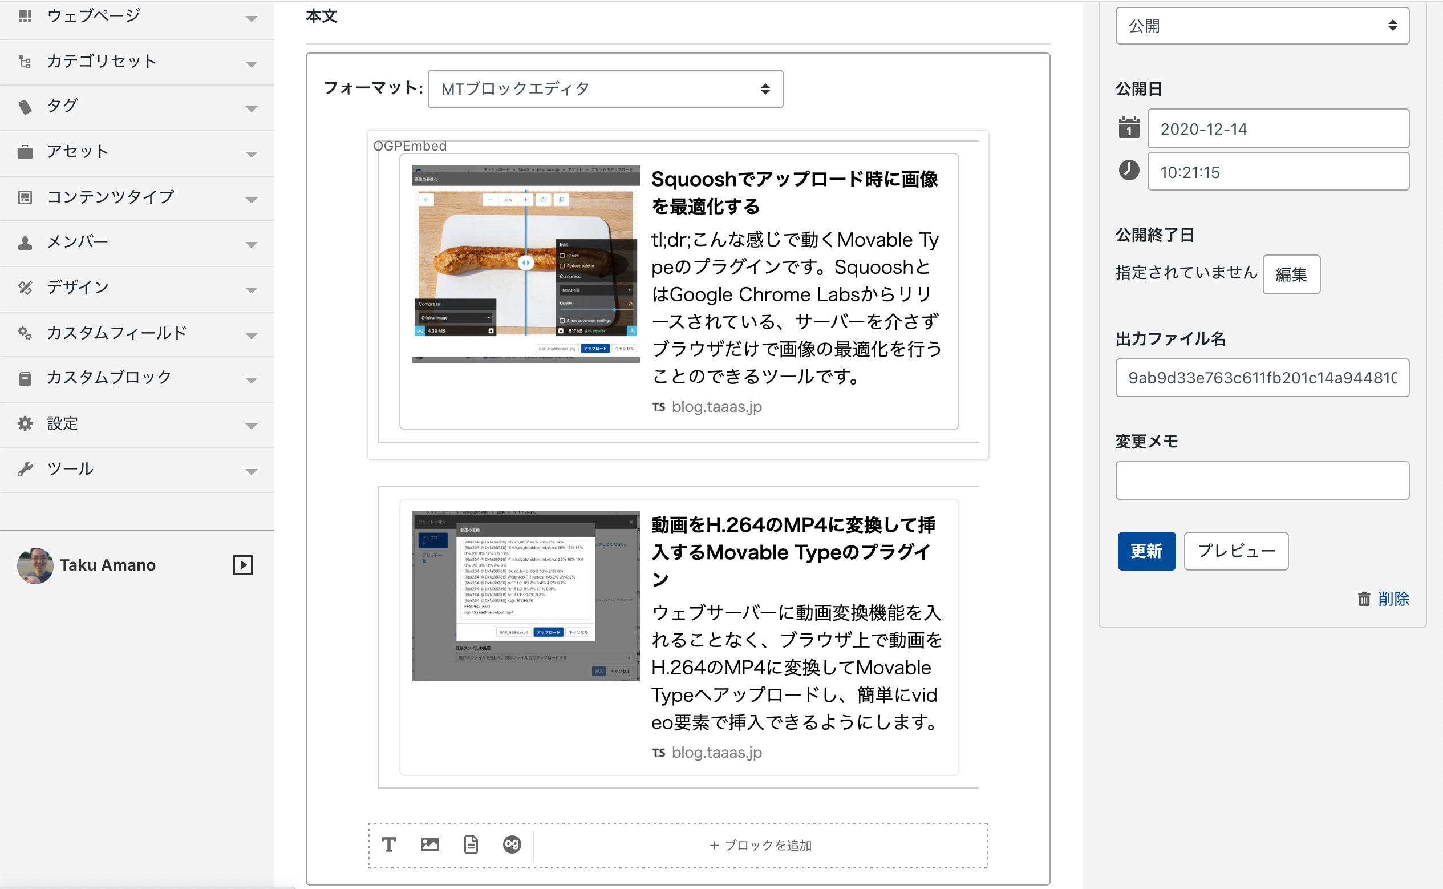Click the text block icon in add-block bar
This screenshot has height=889, width=1443.
[388, 845]
